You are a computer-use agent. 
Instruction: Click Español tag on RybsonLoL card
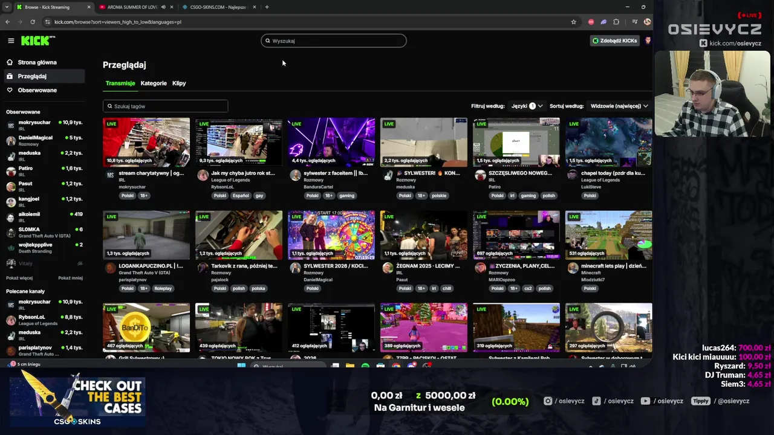coord(241,196)
